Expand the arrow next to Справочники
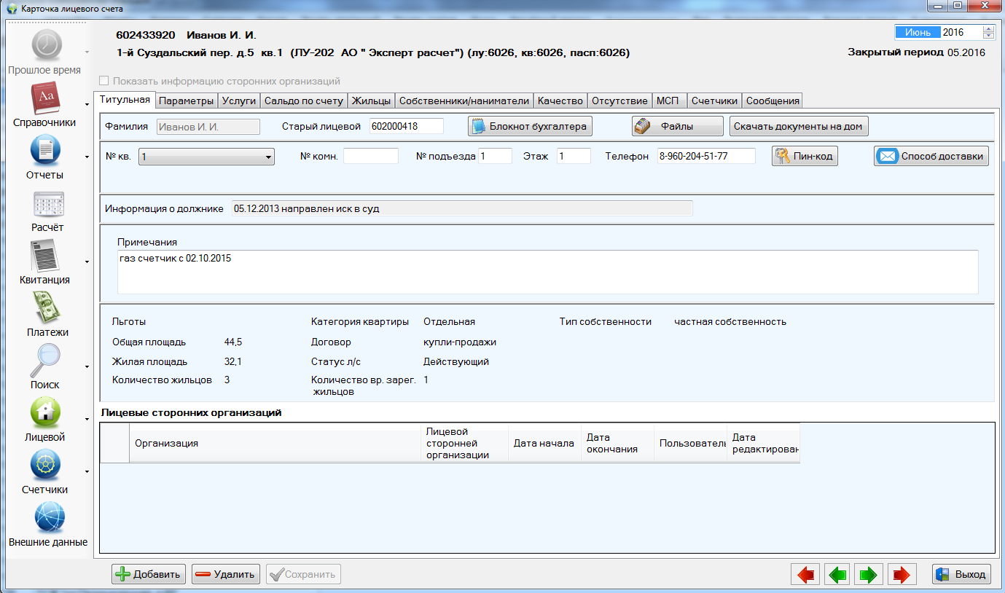 point(87,105)
